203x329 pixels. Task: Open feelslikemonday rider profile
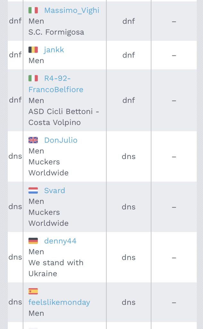pyautogui.click(x=59, y=302)
